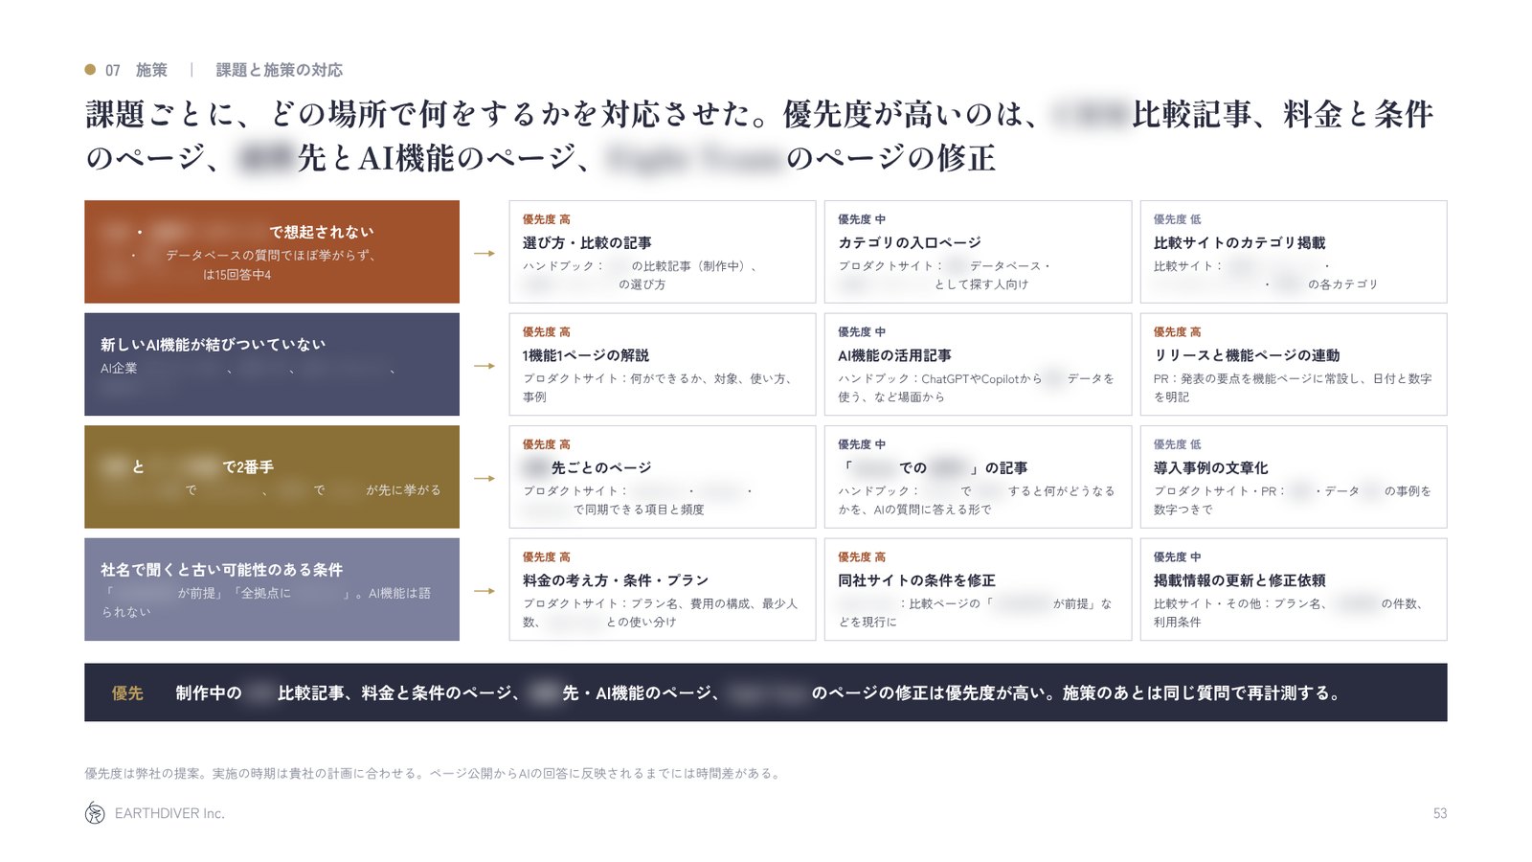Click '優先度 高' label above '同社サイトの条件を修正'
The width and height of the screenshot is (1532, 862).
[862, 556]
